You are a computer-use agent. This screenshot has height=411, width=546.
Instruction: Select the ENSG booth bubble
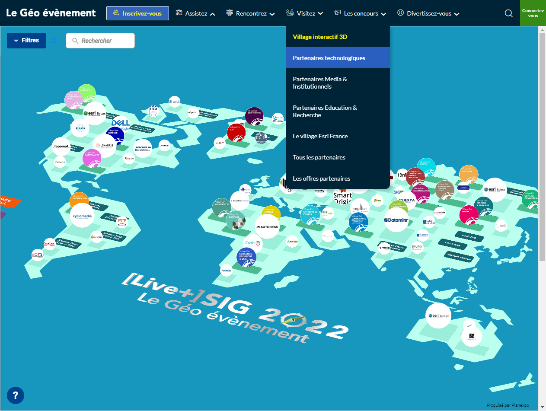417,247
